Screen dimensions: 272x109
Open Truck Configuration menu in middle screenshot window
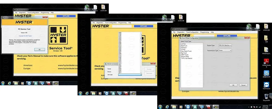(x=111, y=23)
